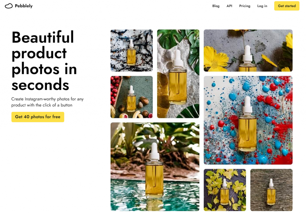Open the API page
This screenshot has height=213, width=306.
(229, 6)
